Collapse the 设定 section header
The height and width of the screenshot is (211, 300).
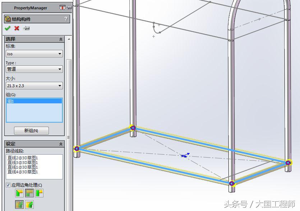click(61, 144)
